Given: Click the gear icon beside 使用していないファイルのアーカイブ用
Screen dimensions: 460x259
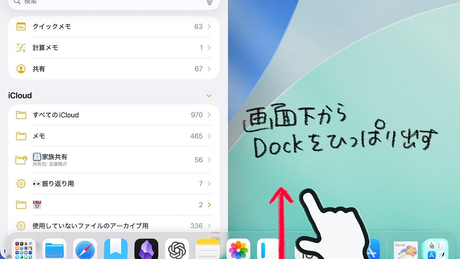Looking at the screenshot, I should pos(21,226).
